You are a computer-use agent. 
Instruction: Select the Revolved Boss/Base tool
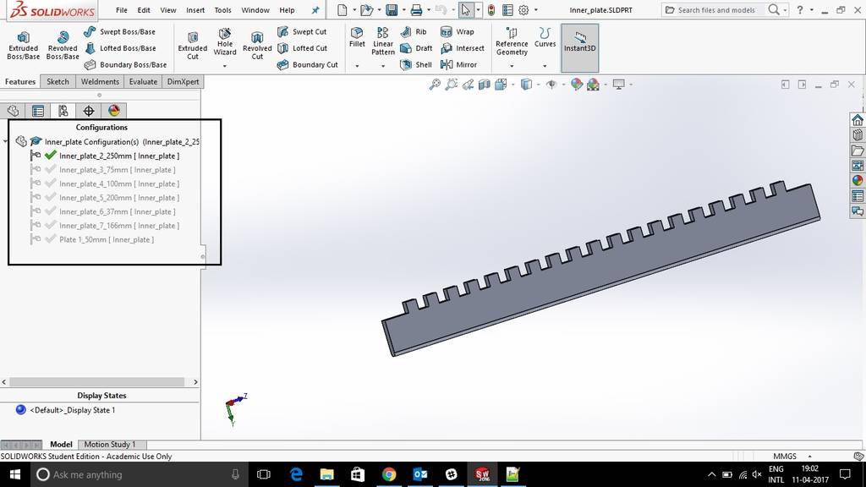coord(63,46)
